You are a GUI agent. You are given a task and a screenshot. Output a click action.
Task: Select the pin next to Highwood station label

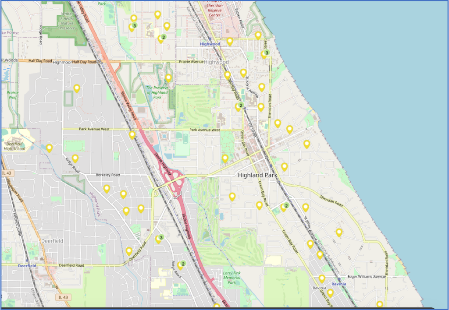pos(230,42)
